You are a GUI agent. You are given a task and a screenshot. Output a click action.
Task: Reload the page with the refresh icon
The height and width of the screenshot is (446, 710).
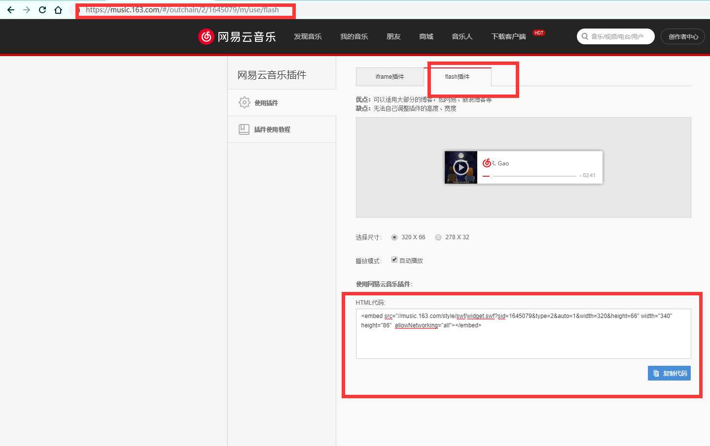pyautogui.click(x=42, y=10)
